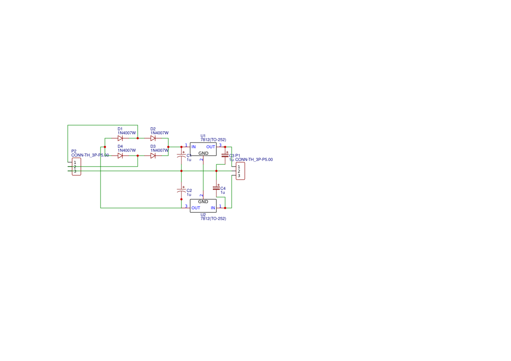Click 7812(TO-252) label below U2 block
The width and height of the screenshot is (511, 361).
[213, 219]
